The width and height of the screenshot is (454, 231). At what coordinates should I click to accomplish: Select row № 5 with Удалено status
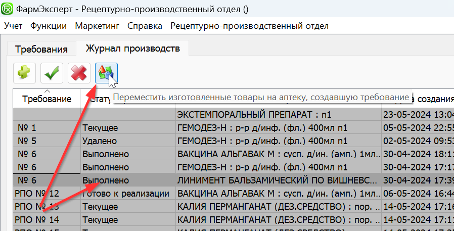[101, 141]
